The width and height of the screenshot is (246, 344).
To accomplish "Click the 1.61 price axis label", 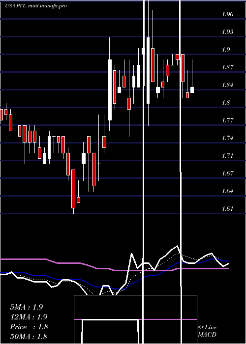I will 227,209.
